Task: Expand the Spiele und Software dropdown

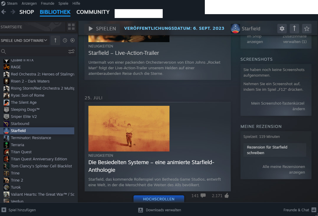Action: (x=24, y=40)
